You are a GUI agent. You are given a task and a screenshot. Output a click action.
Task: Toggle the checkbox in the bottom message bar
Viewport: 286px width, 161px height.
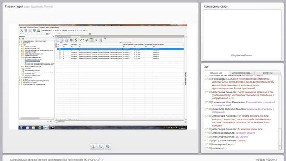[x=57, y=122]
